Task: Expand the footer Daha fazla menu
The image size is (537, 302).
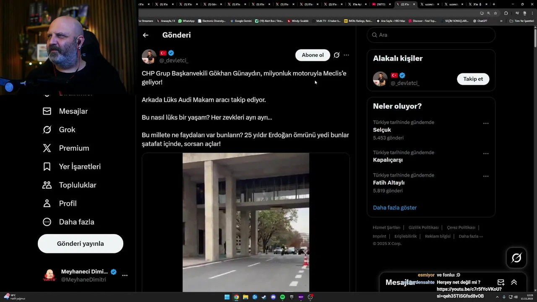Action: [471, 236]
